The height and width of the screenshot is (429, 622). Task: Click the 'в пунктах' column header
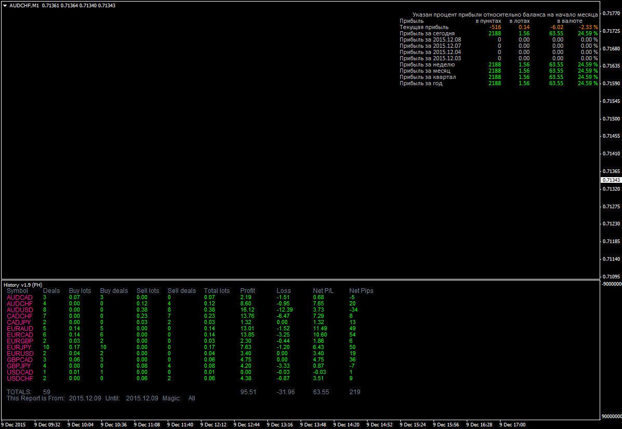pyautogui.click(x=489, y=21)
